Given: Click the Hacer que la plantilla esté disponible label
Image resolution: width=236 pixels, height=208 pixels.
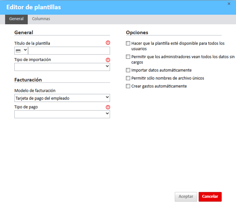Looking at the screenshot, I should (178, 46).
